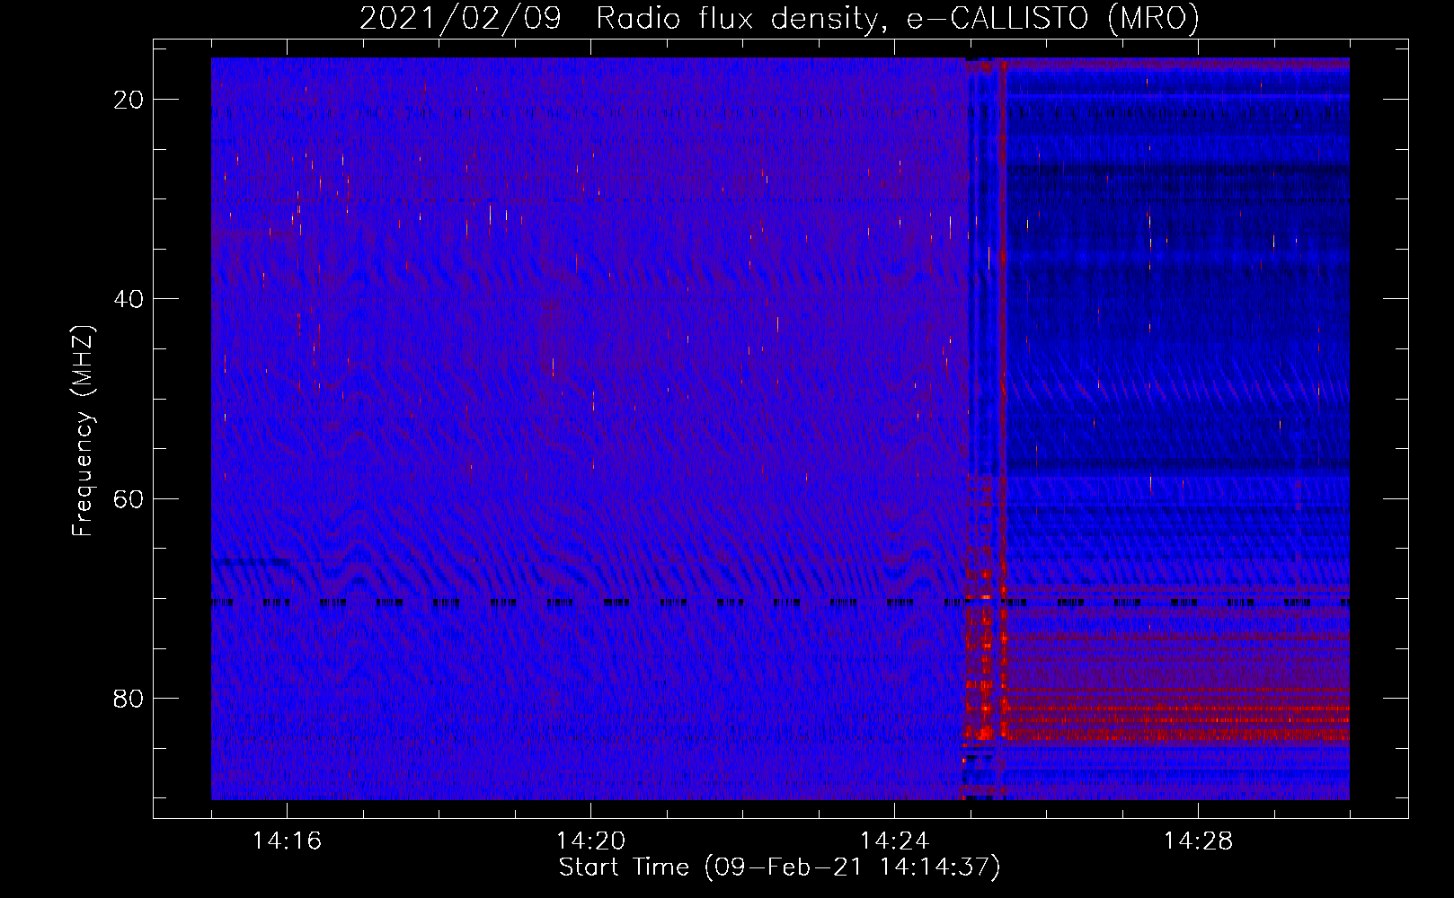The image size is (1454, 898).
Task: Click the 'Frequency (MHZ)' axis label
Action: [x=83, y=431]
